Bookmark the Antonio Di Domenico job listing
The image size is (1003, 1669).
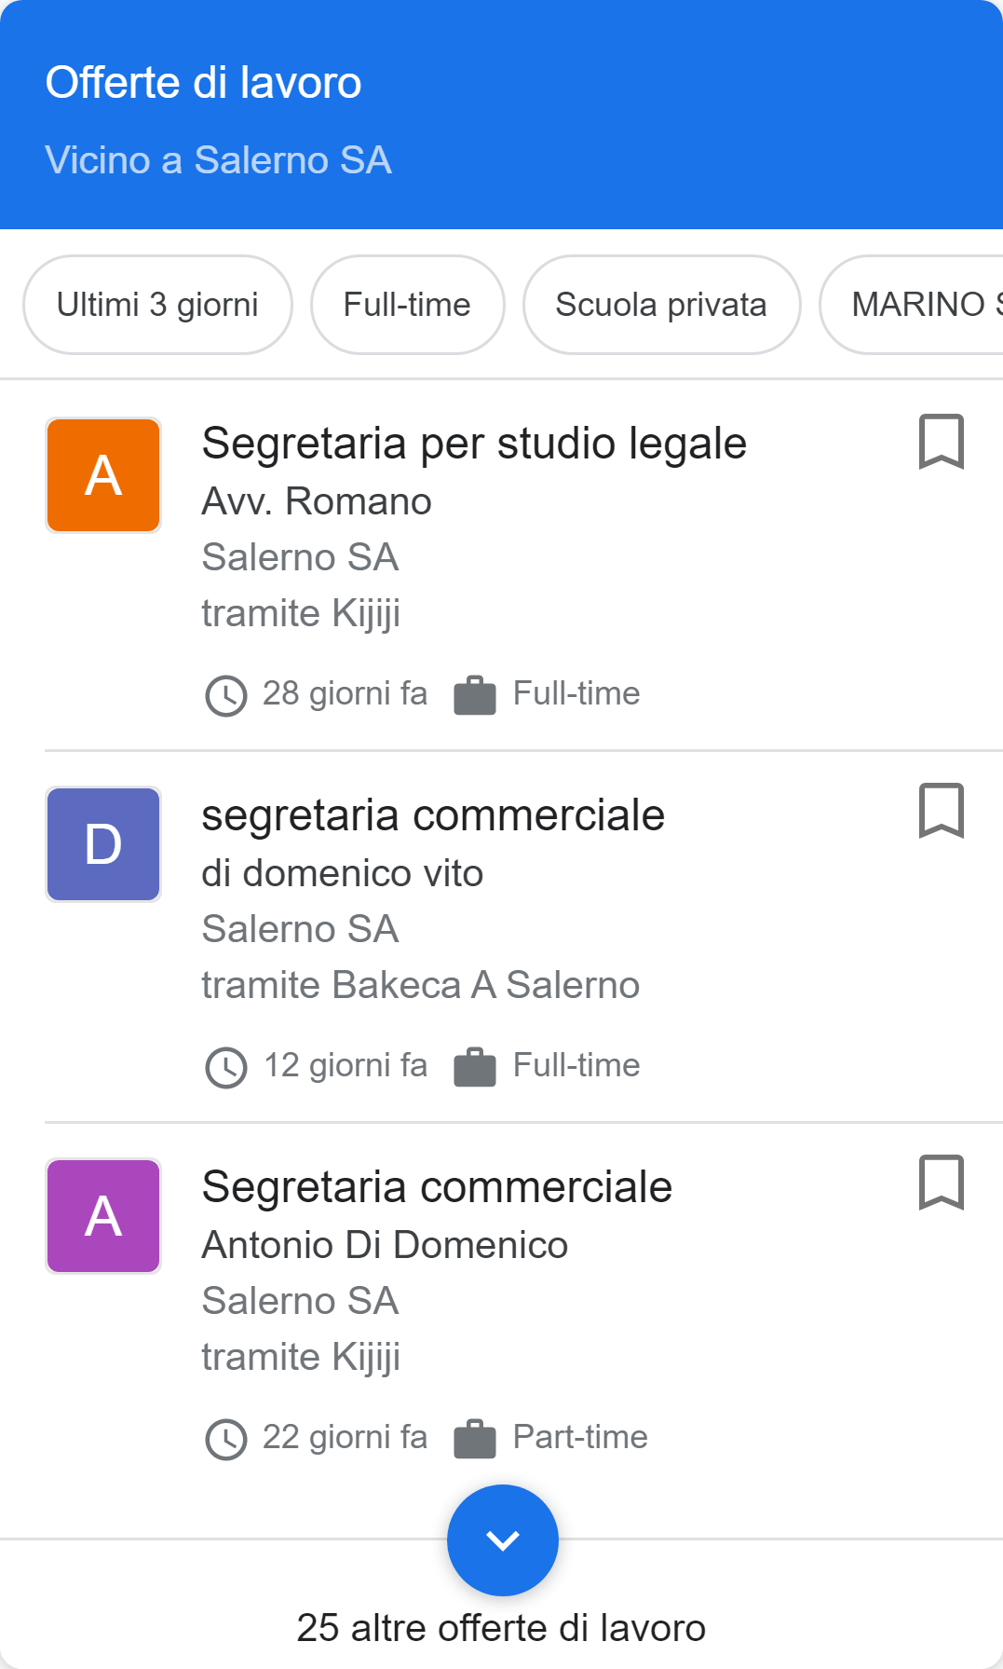click(941, 1183)
